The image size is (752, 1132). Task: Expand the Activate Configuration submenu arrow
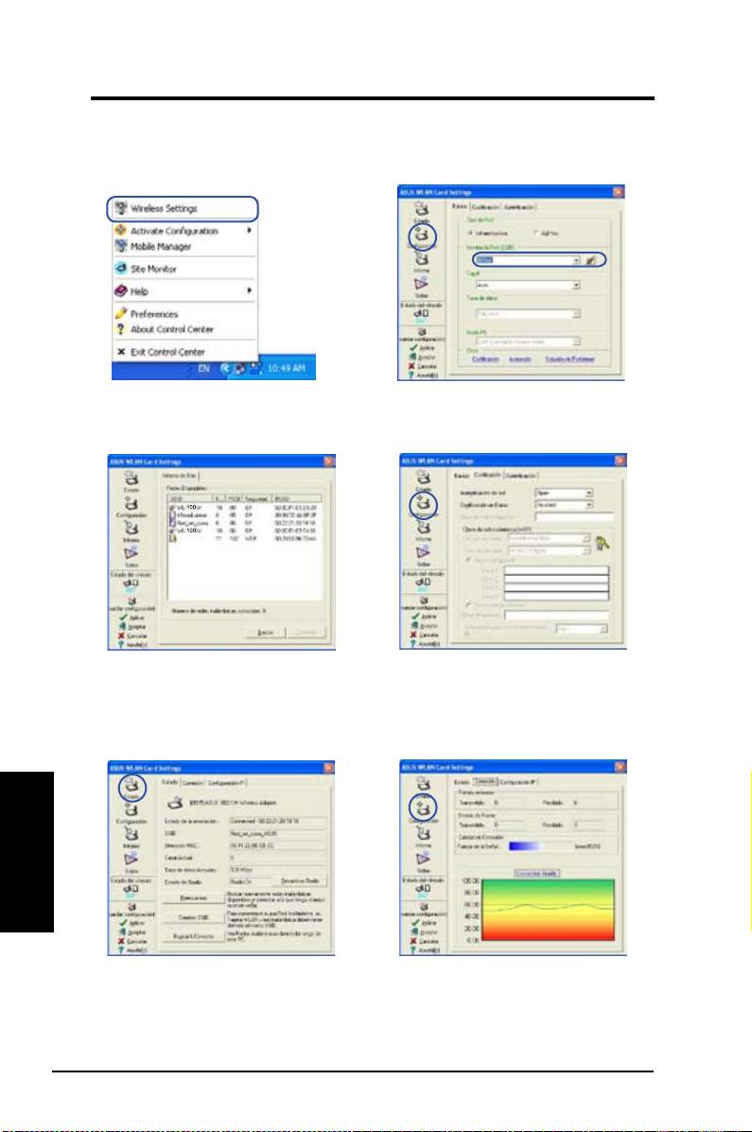pos(249,231)
